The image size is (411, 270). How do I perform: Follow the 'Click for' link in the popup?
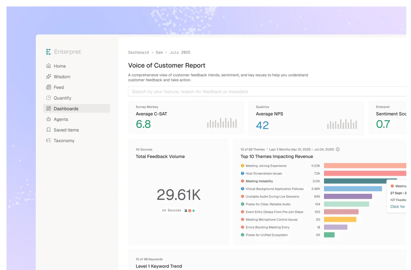pyautogui.click(x=397, y=206)
